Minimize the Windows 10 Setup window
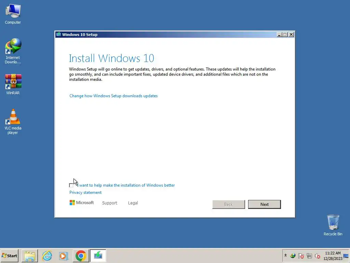This screenshot has height=263, width=350. (279, 35)
